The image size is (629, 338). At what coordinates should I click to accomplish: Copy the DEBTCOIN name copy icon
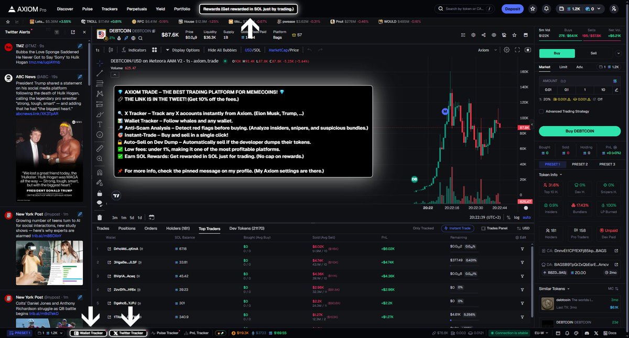click(154, 31)
